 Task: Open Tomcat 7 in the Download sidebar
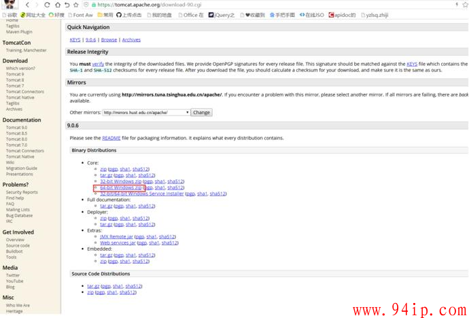point(15,86)
